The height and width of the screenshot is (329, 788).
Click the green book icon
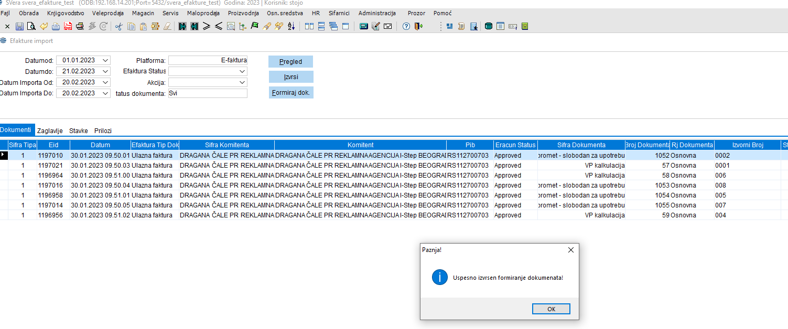pyautogui.click(x=524, y=26)
